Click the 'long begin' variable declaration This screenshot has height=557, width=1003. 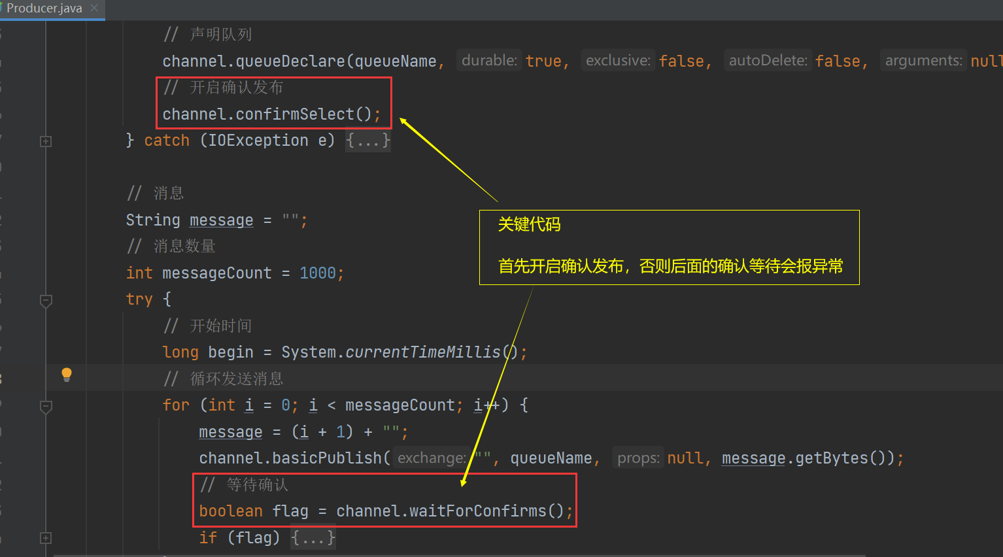point(208,352)
